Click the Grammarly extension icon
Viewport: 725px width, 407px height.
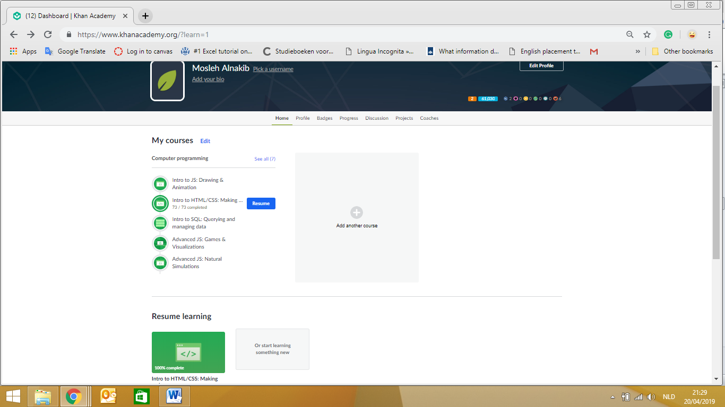(668, 34)
